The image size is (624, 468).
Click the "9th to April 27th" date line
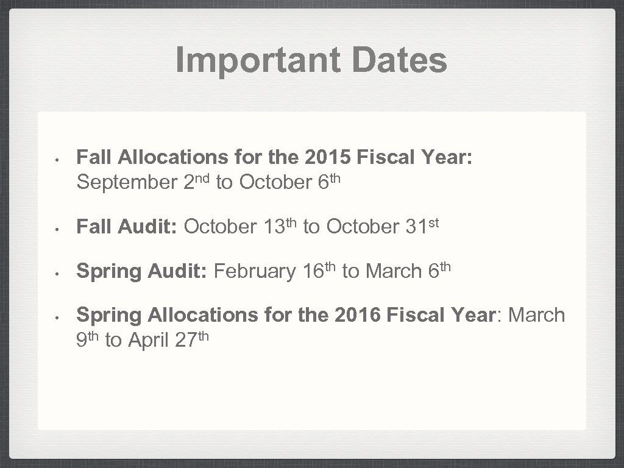(x=143, y=340)
